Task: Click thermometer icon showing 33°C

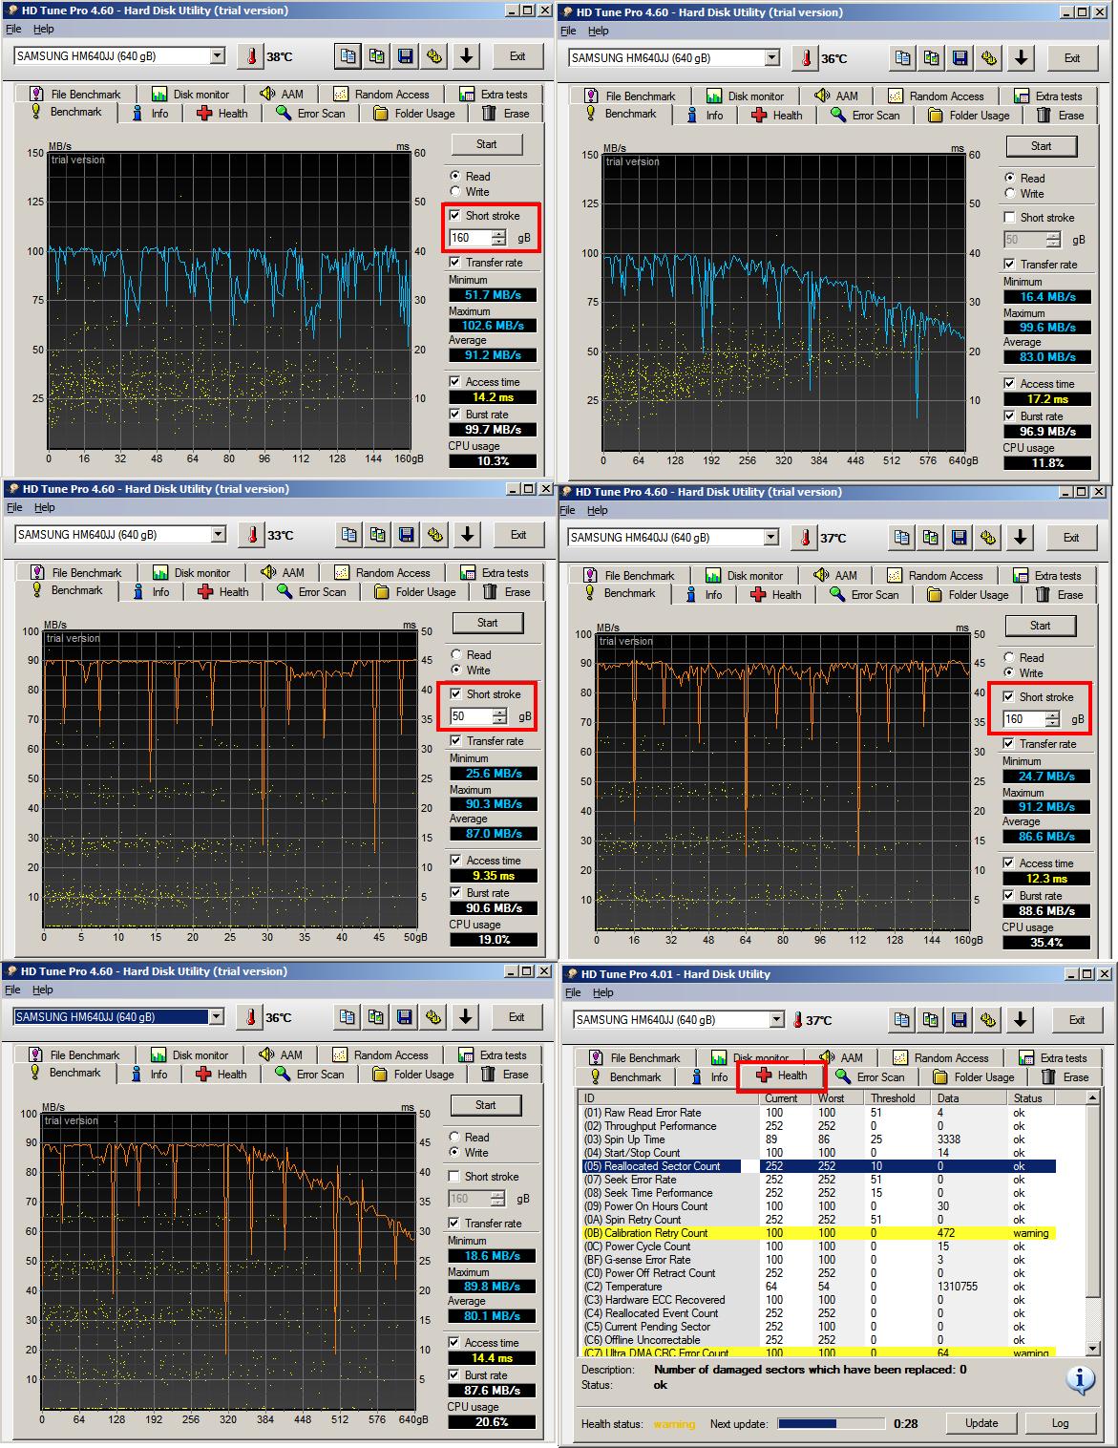Action: [x=251, y=535]
